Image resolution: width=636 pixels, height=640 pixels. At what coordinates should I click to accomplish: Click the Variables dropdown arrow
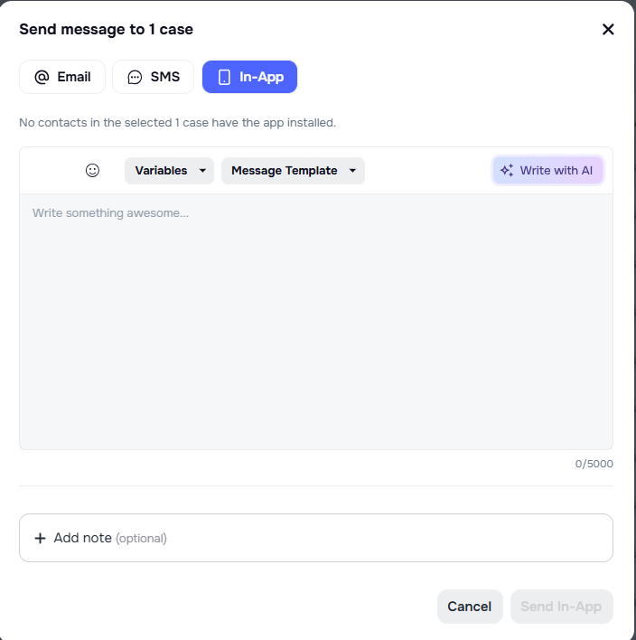coord(201,171)
